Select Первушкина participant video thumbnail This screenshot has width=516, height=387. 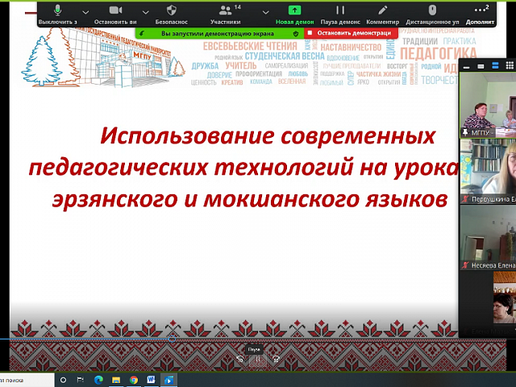[x=488, y=171]
